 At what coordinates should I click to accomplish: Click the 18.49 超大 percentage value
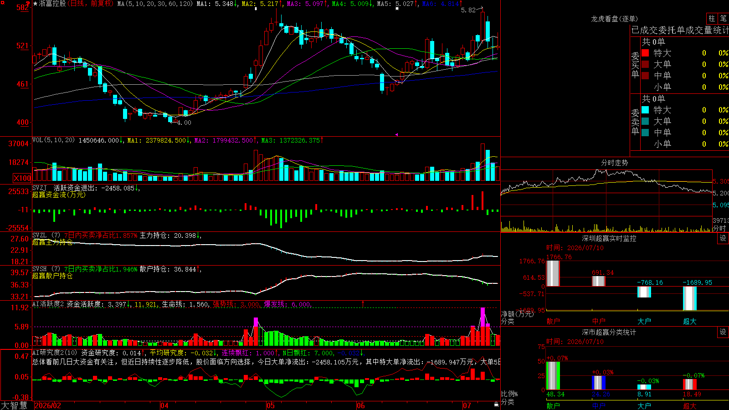(692, 395)
